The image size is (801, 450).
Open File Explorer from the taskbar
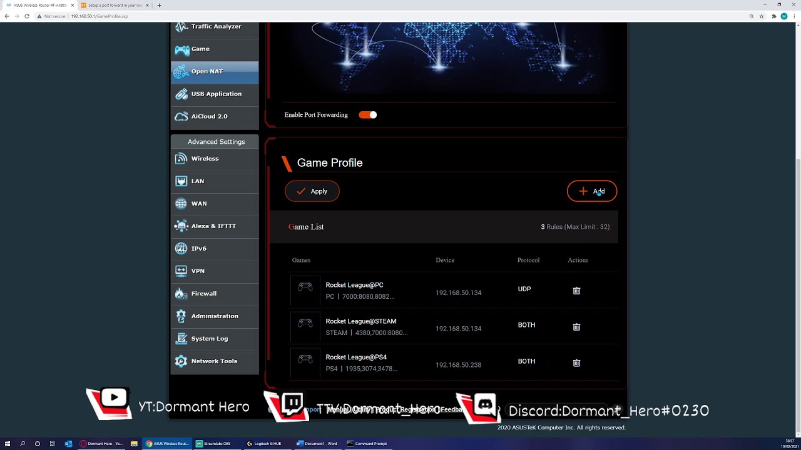click(134, 444)
